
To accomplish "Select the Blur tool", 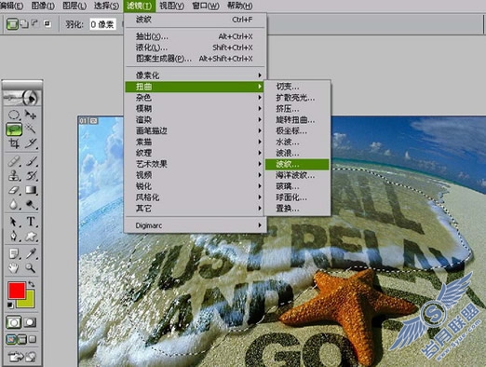I will [14, 204].
